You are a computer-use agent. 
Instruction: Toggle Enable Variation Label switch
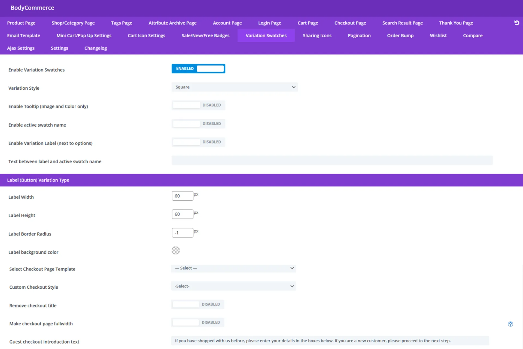click(x=198, y=142)
